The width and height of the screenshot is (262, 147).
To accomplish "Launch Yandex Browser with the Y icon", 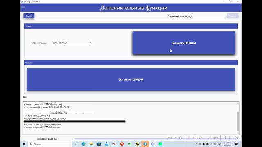I will pyautogui.click(x=114, y=144).
